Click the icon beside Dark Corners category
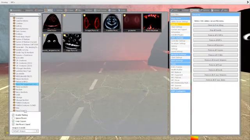The height and width of the screenshot is (140, 250). point(14,31)
